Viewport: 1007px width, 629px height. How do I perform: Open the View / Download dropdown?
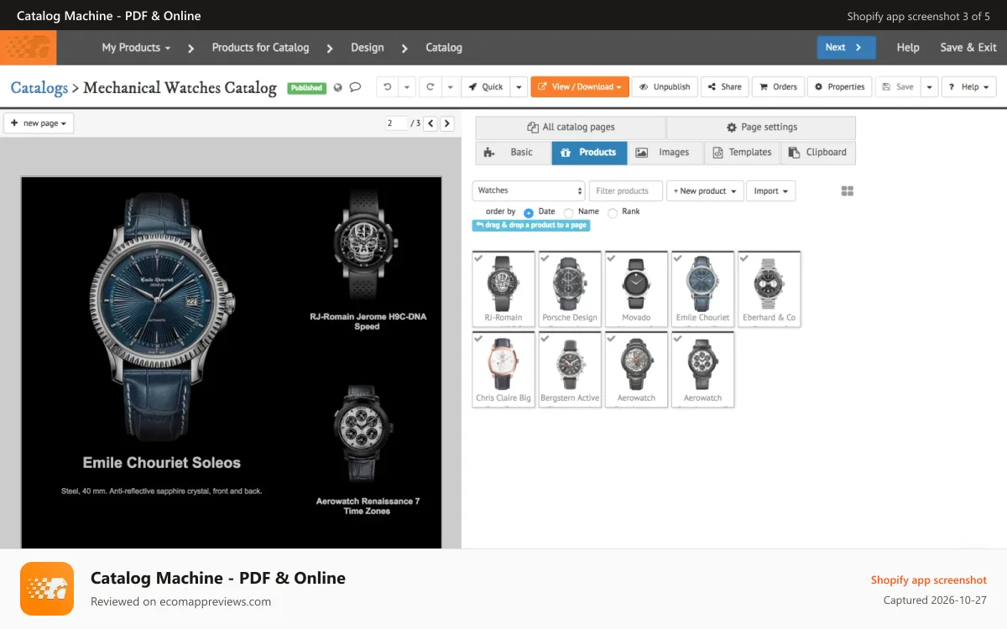(581, 87)
